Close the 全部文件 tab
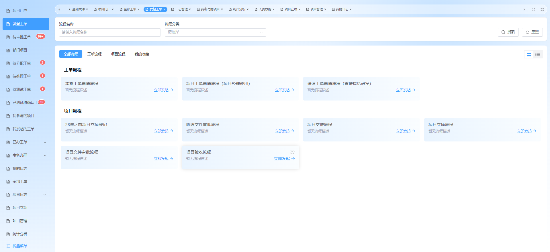Viewport: 550px width, 252px height. pyautogui.click(x=87, y=9)
